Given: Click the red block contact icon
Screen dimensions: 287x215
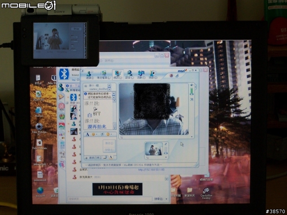Looking at the screenshot, I should click(171, 76).
